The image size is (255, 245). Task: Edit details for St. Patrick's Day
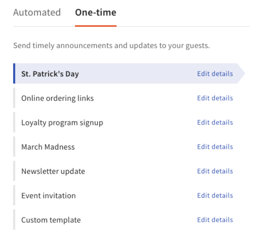[x=215, y=74]
